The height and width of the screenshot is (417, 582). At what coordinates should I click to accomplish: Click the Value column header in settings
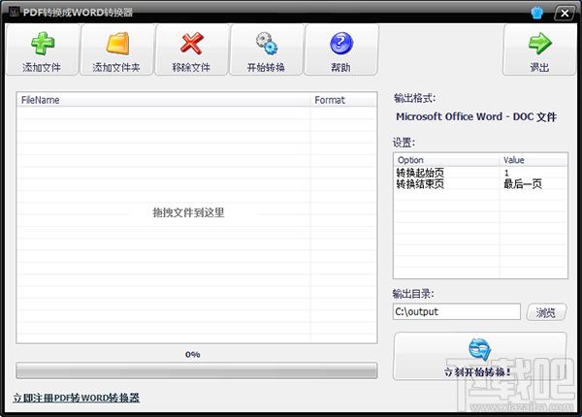tap(533, 160)
